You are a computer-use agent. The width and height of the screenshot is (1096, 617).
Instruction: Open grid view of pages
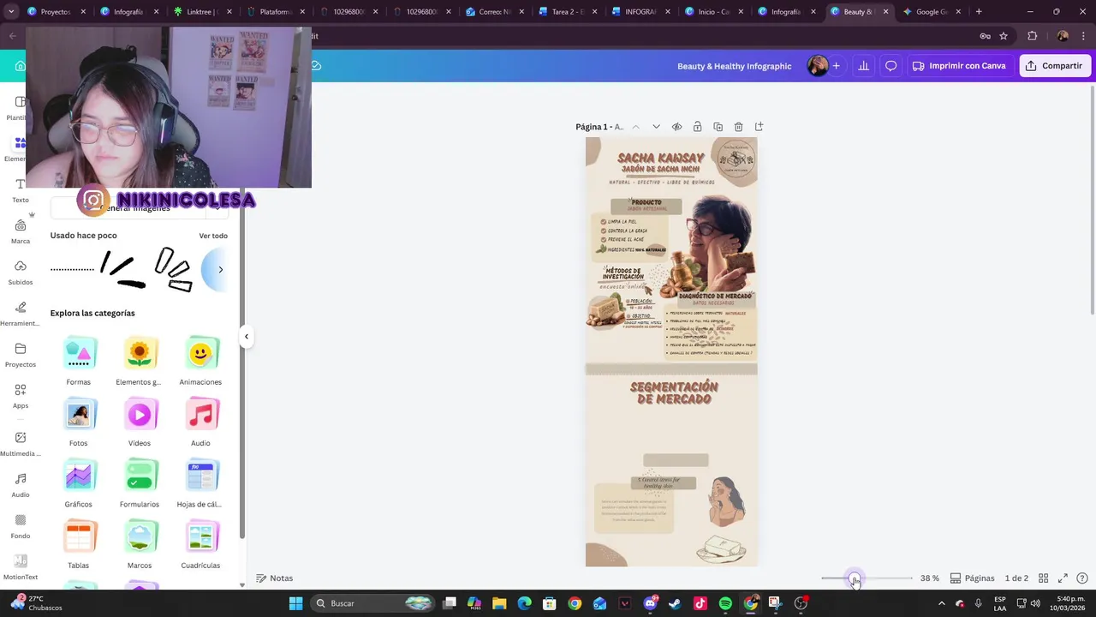pyautogui.click(x=1043, y=578)
